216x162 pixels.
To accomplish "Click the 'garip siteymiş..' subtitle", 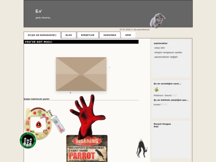I will pos(43,18).
